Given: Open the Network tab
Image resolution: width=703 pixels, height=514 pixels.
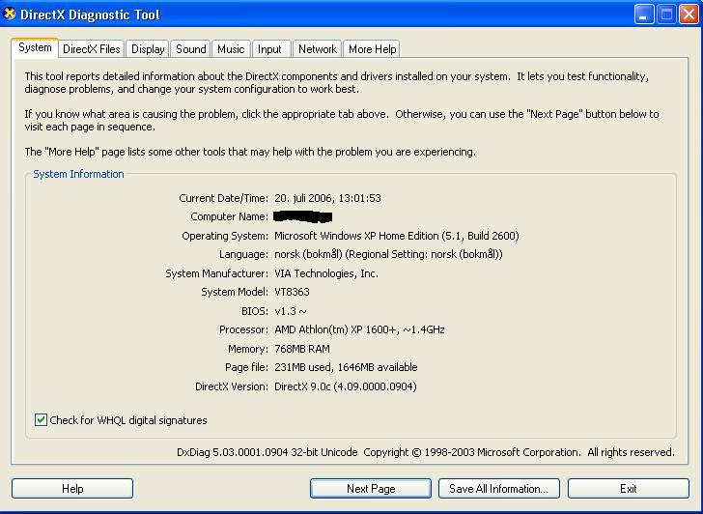Looking at the screenshot, I should (x=318, y=49).
